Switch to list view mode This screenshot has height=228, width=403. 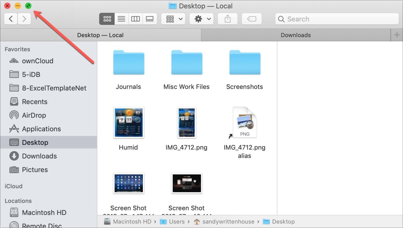click(122, 19)
